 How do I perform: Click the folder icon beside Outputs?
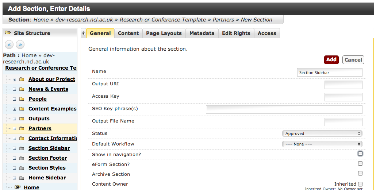(22, 119)
